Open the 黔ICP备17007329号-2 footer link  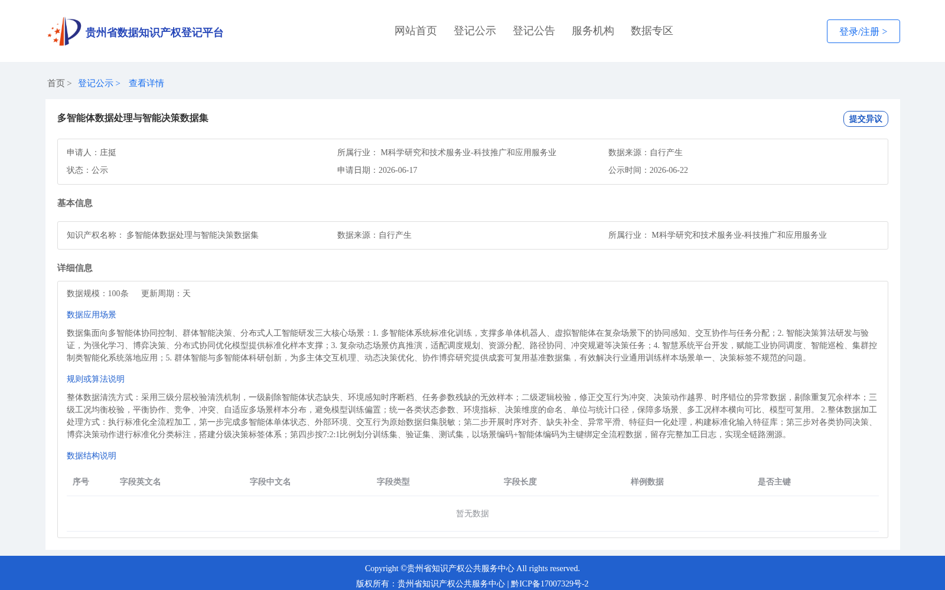pyautogui.click(x=550, y=584)
